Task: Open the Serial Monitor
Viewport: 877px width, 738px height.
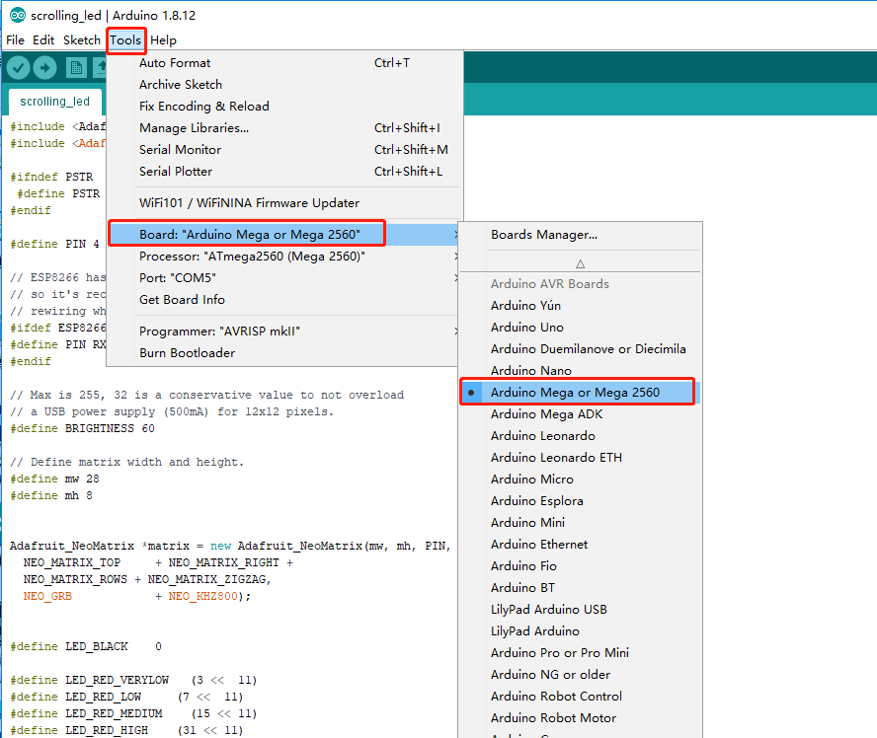Action: [284, 150]
